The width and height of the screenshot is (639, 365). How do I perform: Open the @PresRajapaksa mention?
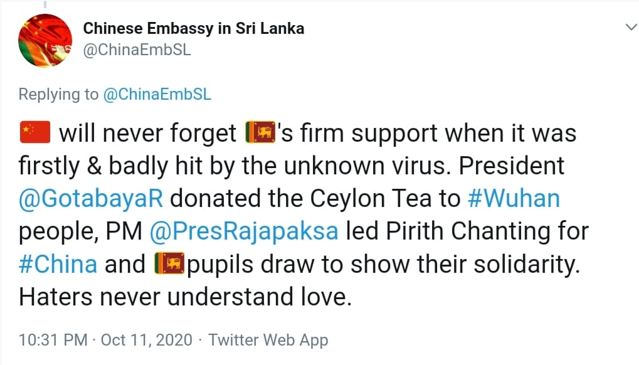(x=244, y=231)
